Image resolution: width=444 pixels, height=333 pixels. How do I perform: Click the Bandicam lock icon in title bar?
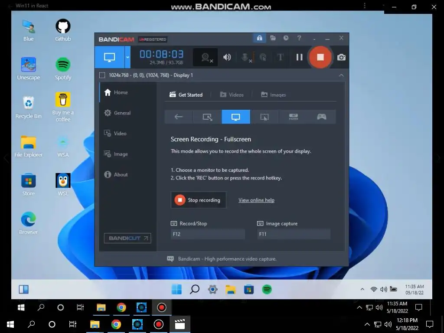click(259, 38)
